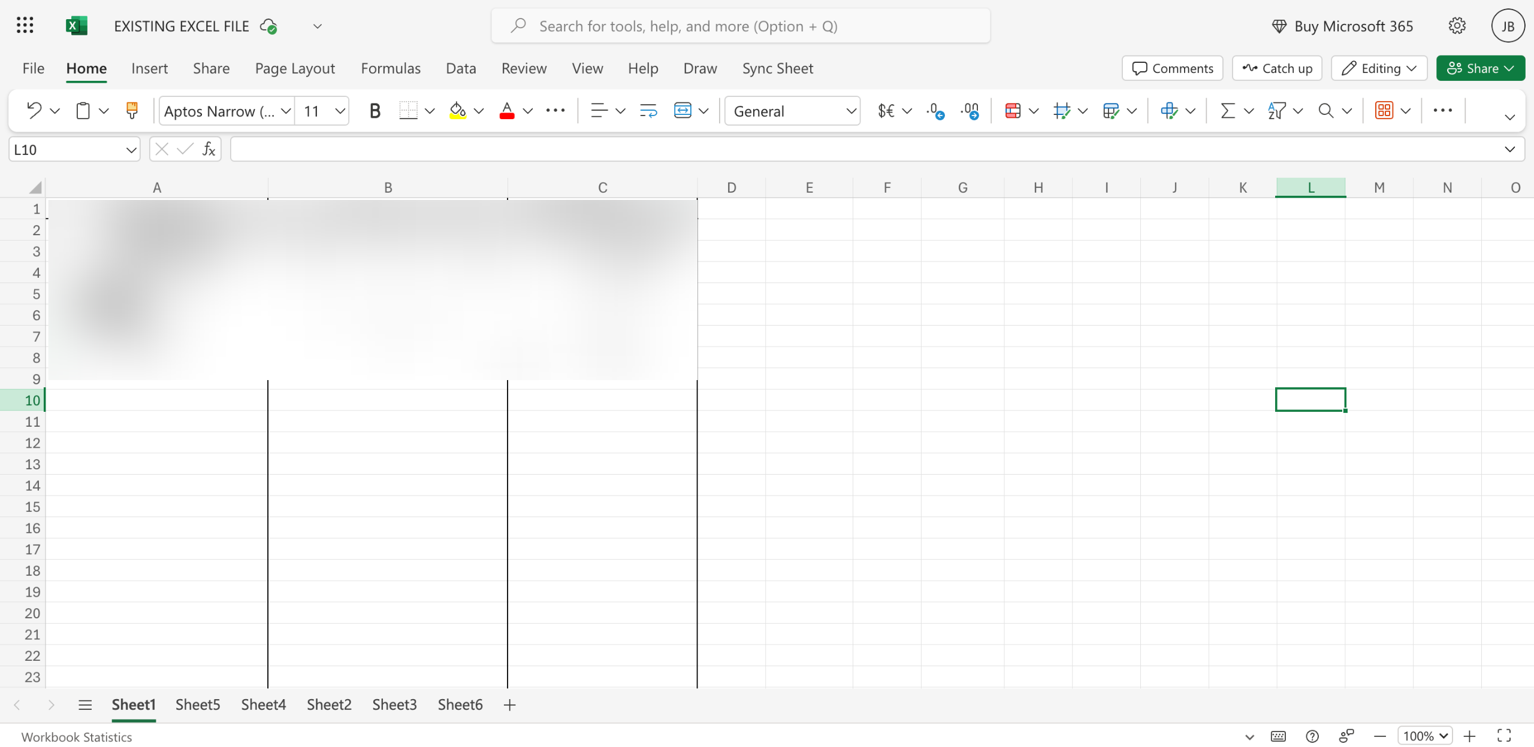This screenshot has height=747, width=1534.
Task: Expand the Name Box dropdown arrow
Action: (131, 150)
